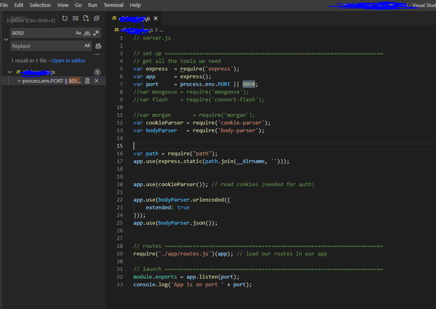436x309 pixels.
Task: Toggle search details with the ellipsis
Action: point(97,54)
